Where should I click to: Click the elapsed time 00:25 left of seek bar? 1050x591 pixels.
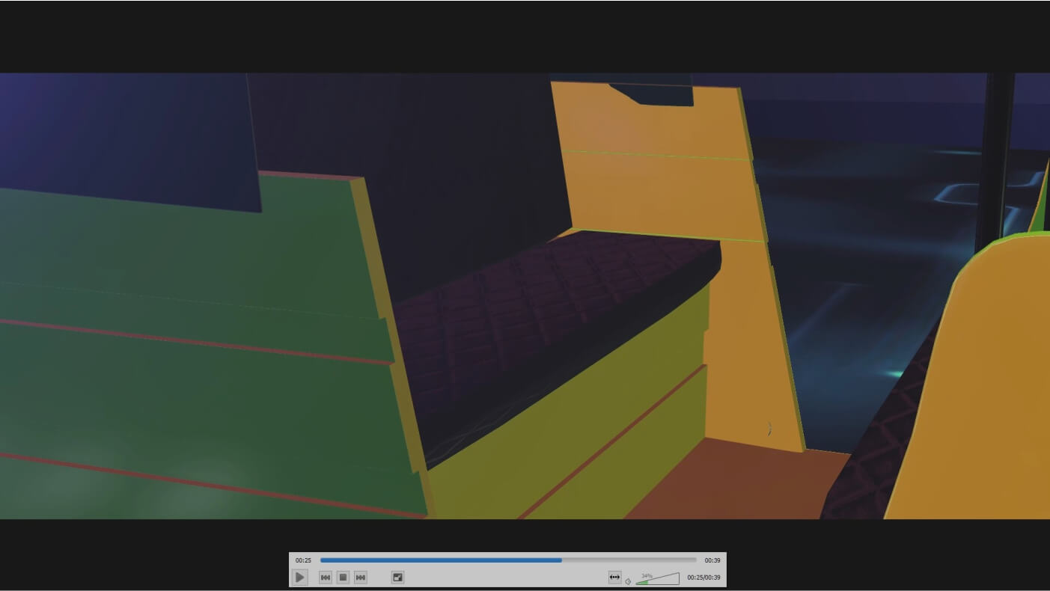[303, 560]
